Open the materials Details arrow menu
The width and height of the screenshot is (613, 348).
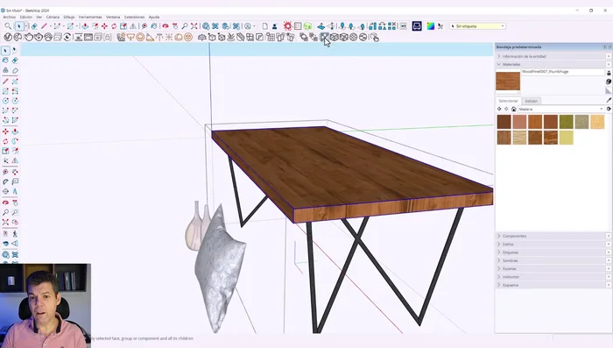609,109
